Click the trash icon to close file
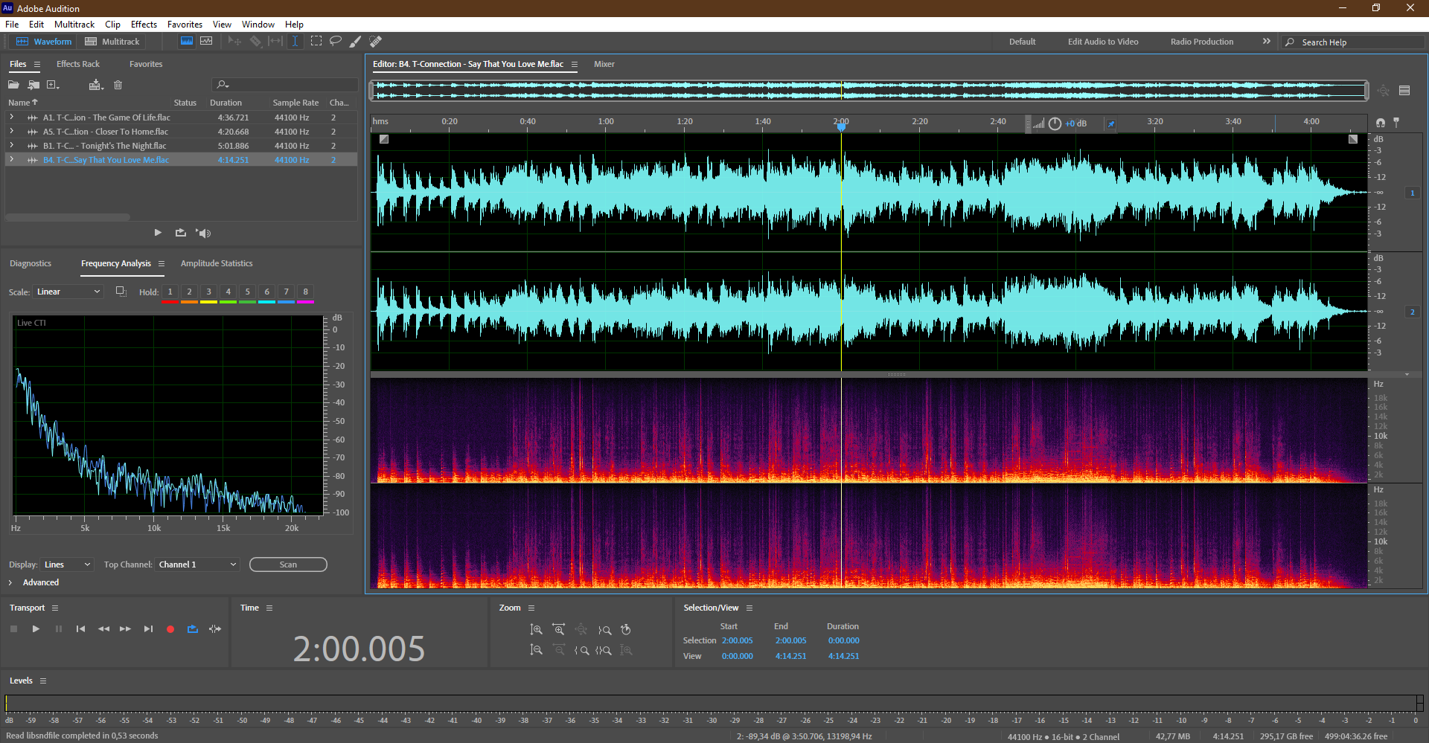 point(118,85)
